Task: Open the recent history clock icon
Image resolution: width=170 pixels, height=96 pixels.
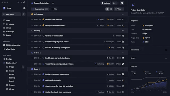Action: point(24,2)
